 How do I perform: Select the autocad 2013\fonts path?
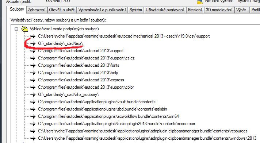[x=79, y=65]
